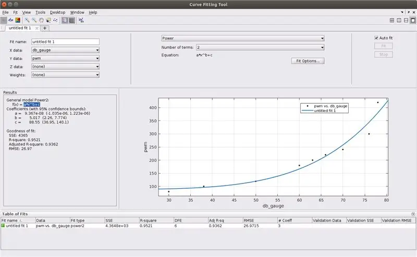Image resolution: width=417 pixels, height=257 pixels.
Task: Click the axes limits toolbar icon
Action: tap(81, 20)
